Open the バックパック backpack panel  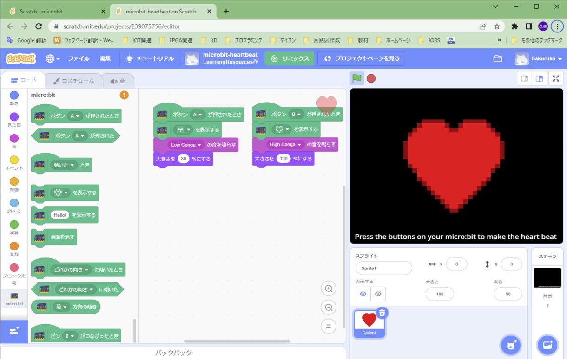[173, 353]
